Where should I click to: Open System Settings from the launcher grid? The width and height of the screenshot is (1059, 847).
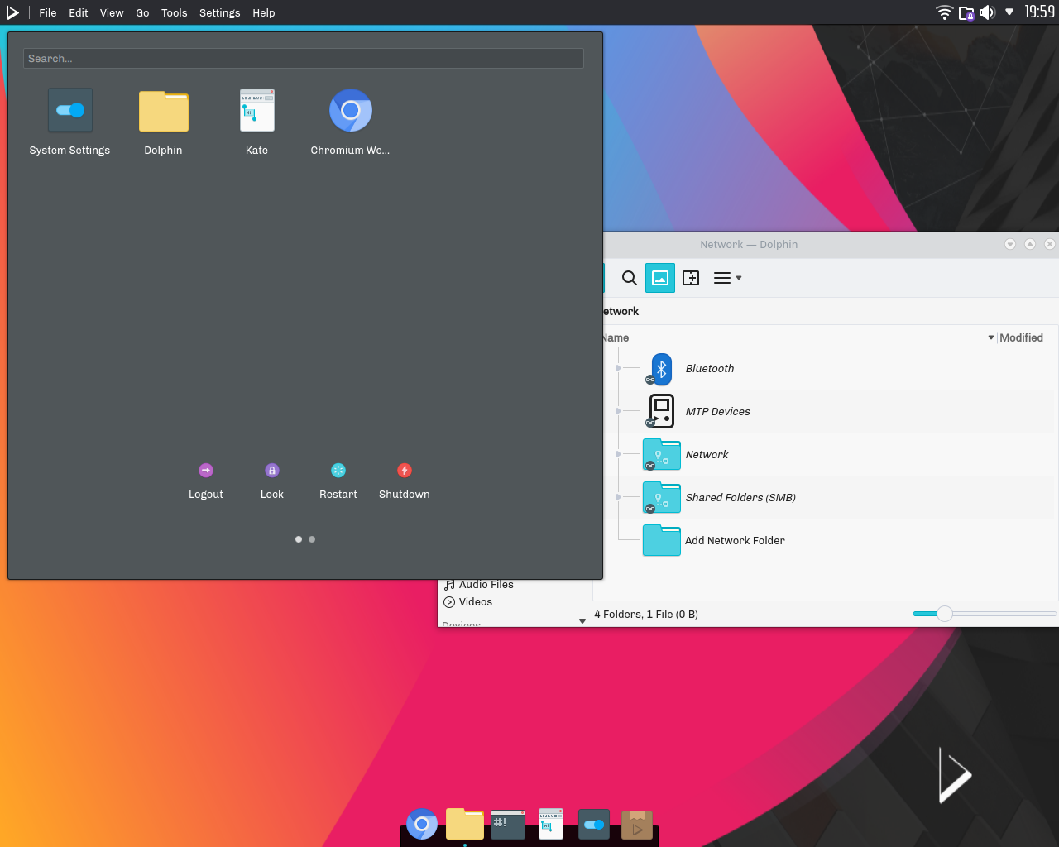tap(69, 122)
